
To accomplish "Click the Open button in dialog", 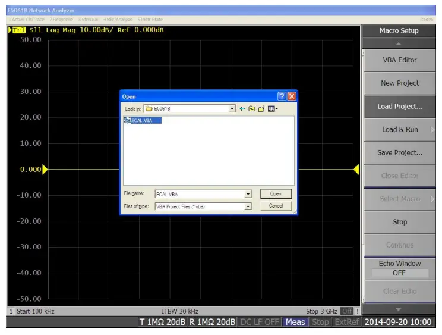I will click(x=276, y=194).
